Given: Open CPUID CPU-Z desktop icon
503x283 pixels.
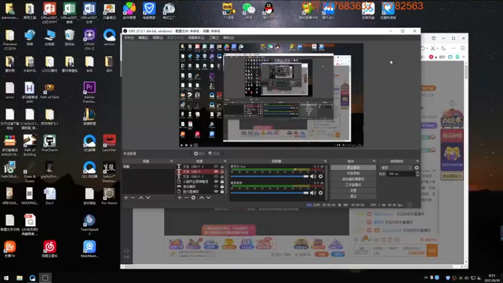Looking at the screenshot, I should (89, 40).
